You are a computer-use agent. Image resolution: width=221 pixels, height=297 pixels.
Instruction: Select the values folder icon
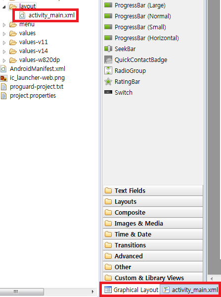click(x=13, y=33)
